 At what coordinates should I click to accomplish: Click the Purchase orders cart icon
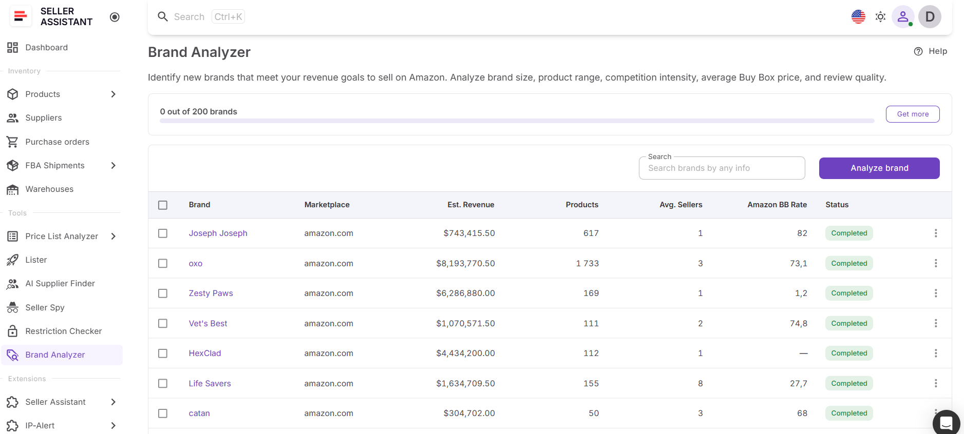coord(13,142)
